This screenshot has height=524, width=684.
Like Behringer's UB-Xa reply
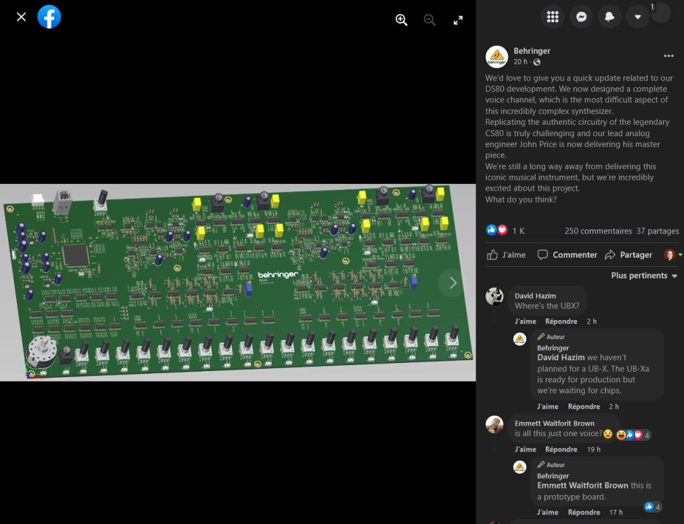pos(547,407)
